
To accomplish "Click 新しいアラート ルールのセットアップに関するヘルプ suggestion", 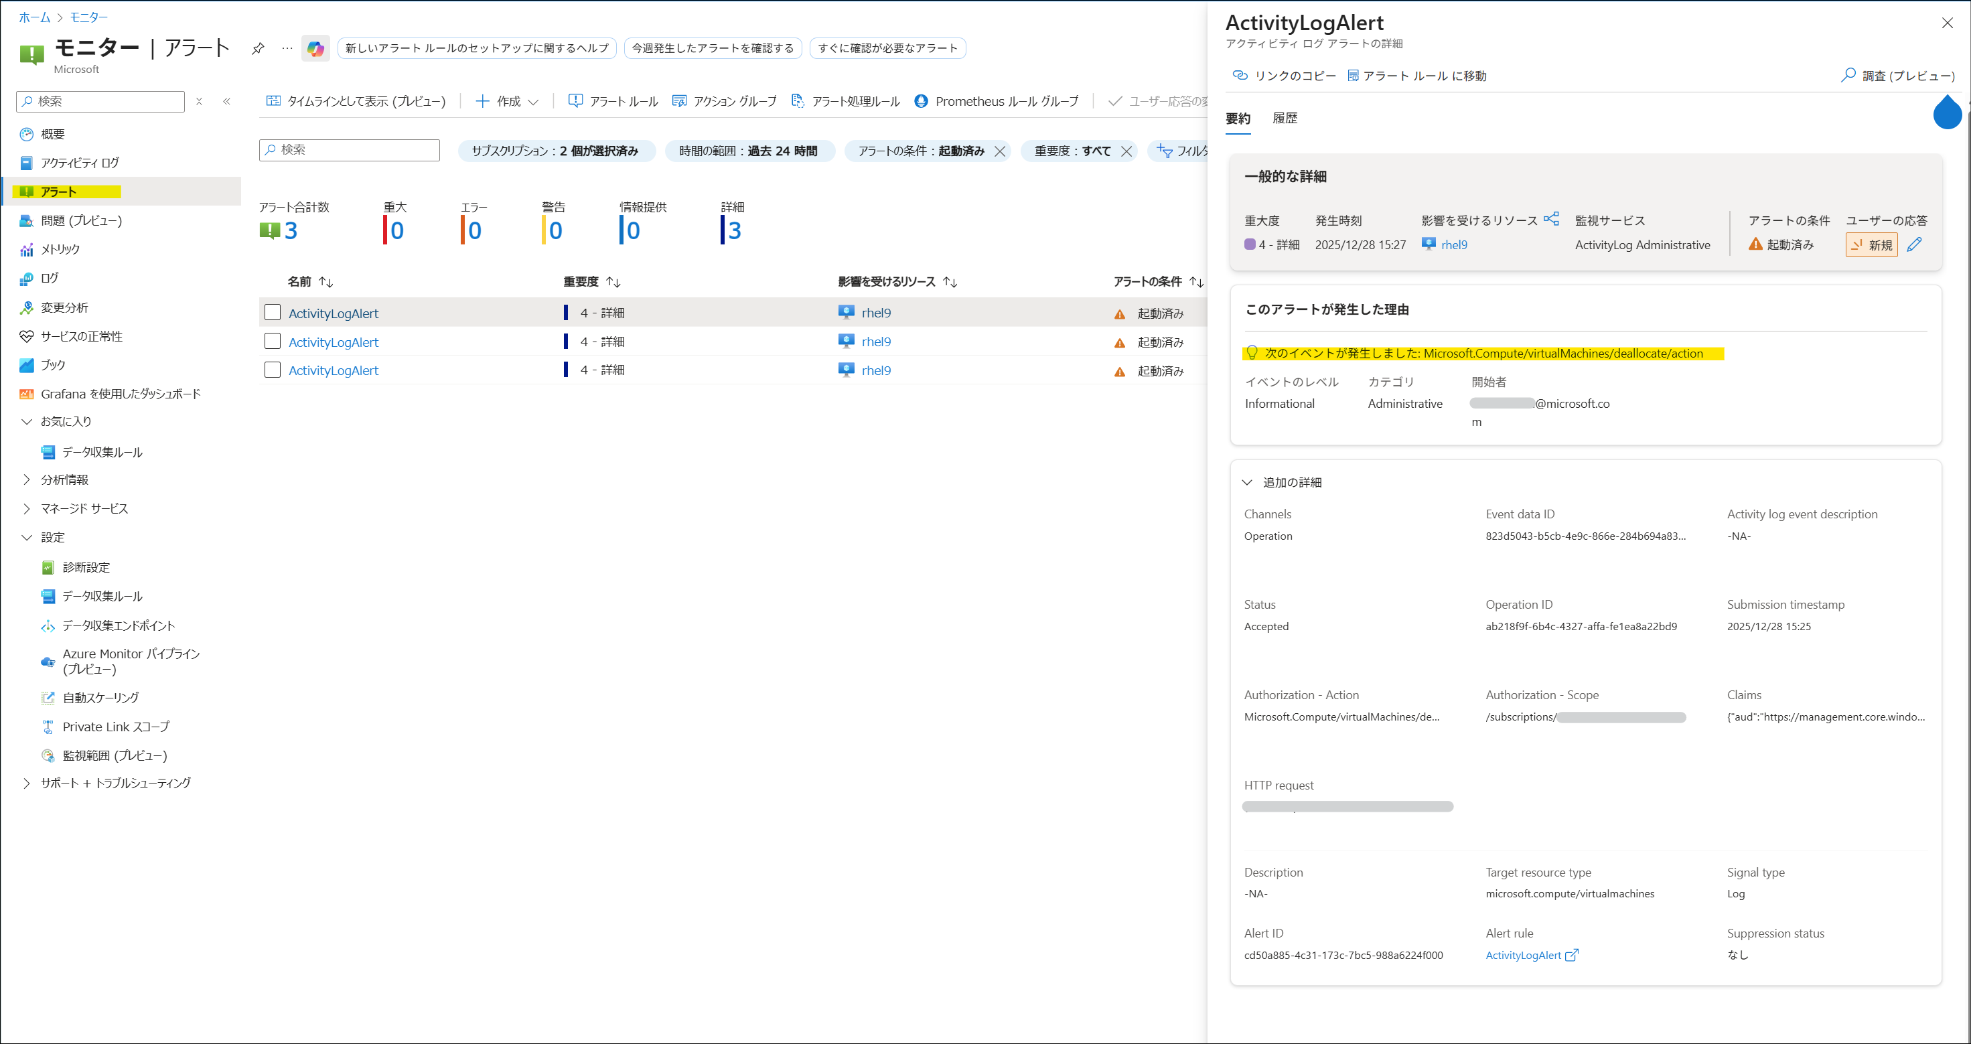I will click(477, 48).
